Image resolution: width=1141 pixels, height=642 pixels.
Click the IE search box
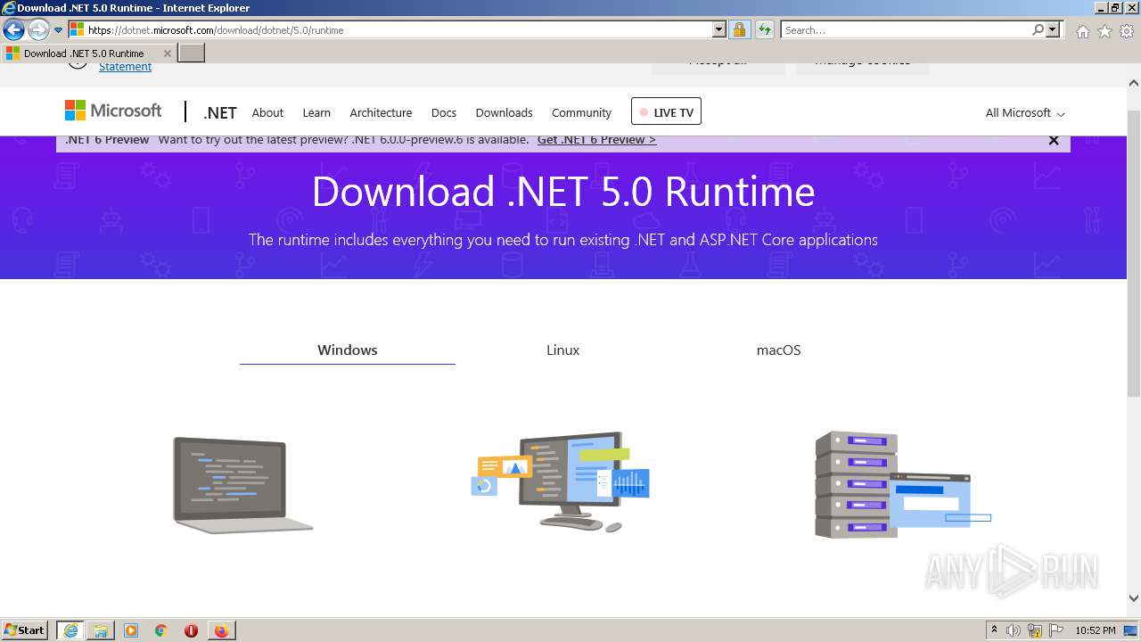tap(906, 30)
